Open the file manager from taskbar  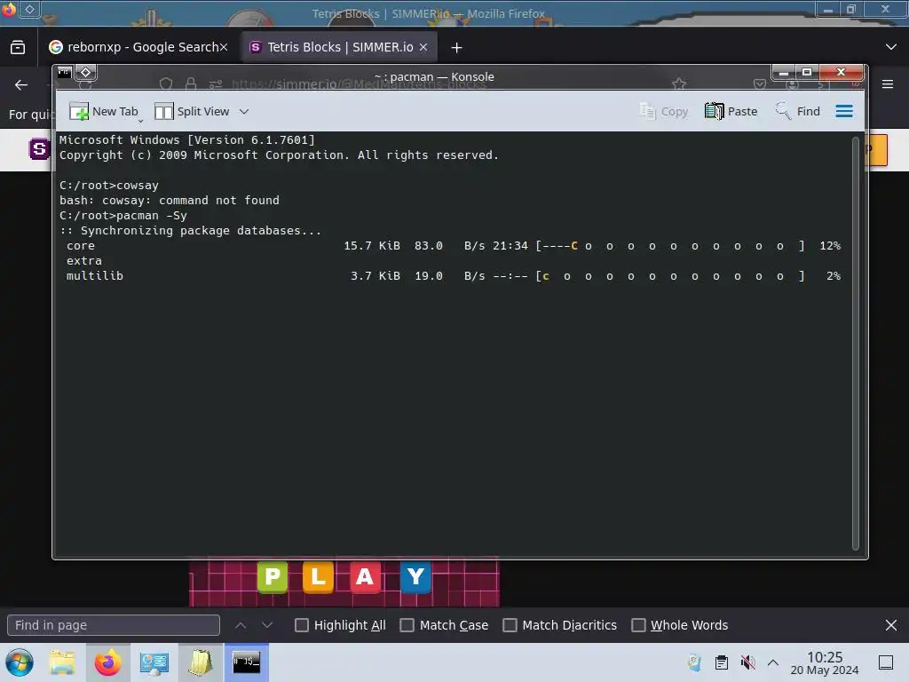(62, 662)
